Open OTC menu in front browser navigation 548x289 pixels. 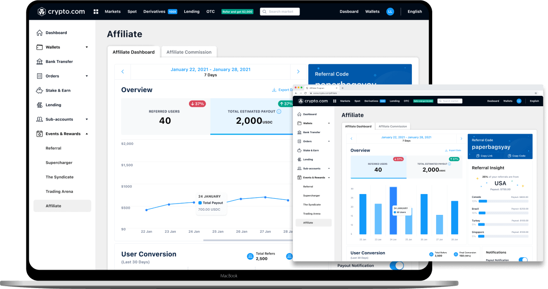406,101
